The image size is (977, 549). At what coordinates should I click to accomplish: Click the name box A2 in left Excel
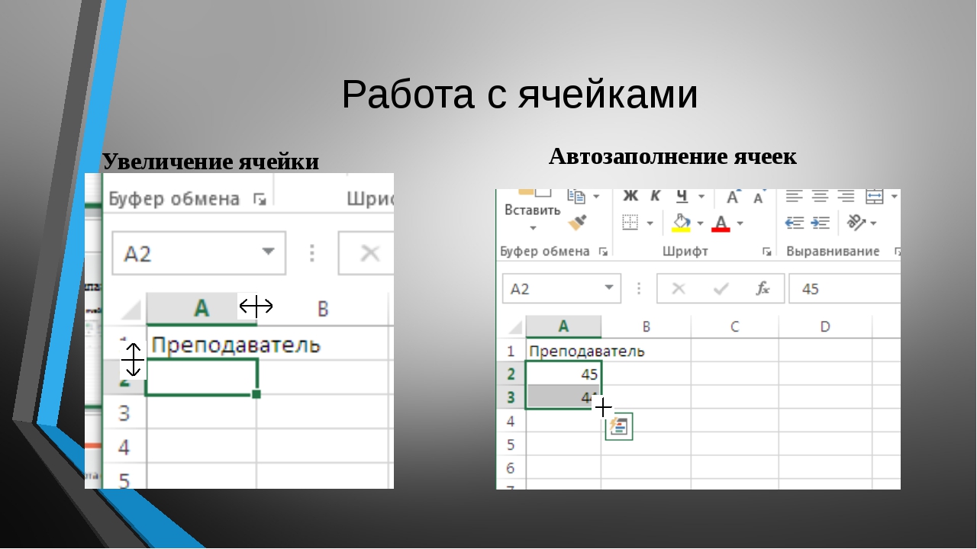click(198, 253)
